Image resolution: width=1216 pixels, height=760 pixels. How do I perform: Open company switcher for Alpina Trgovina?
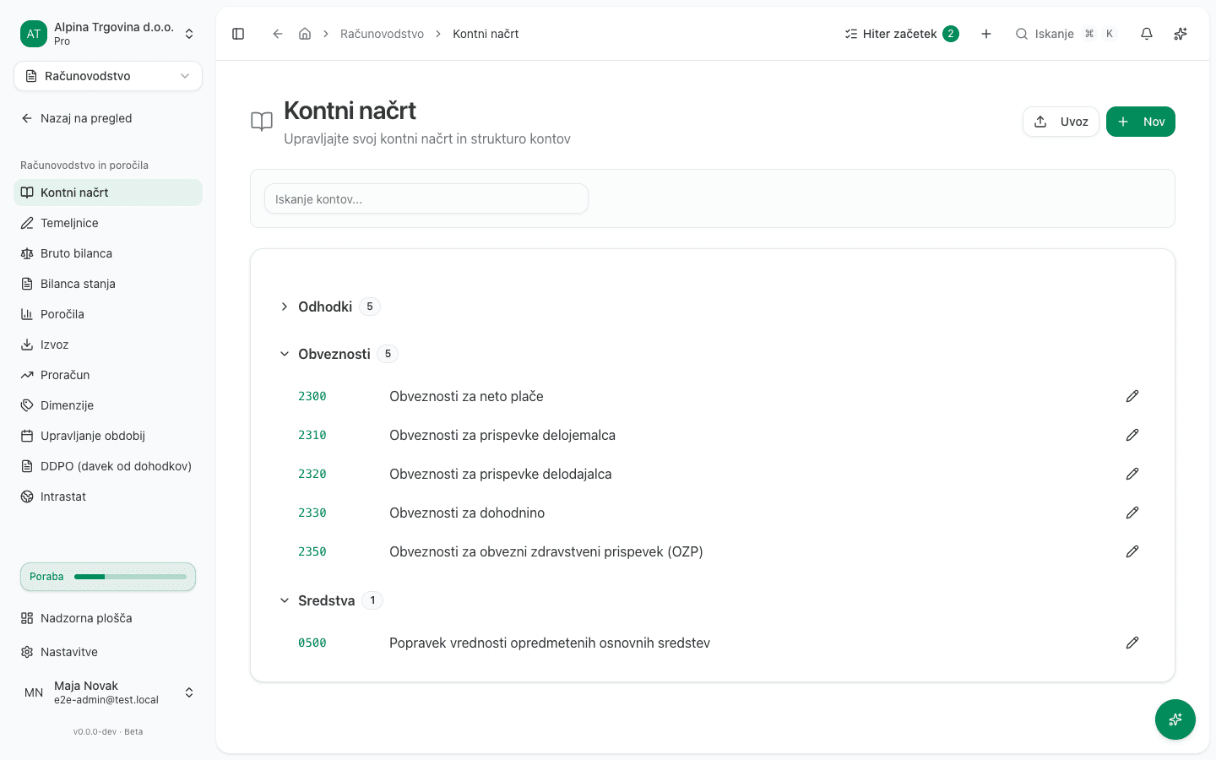tap(108, 34)
